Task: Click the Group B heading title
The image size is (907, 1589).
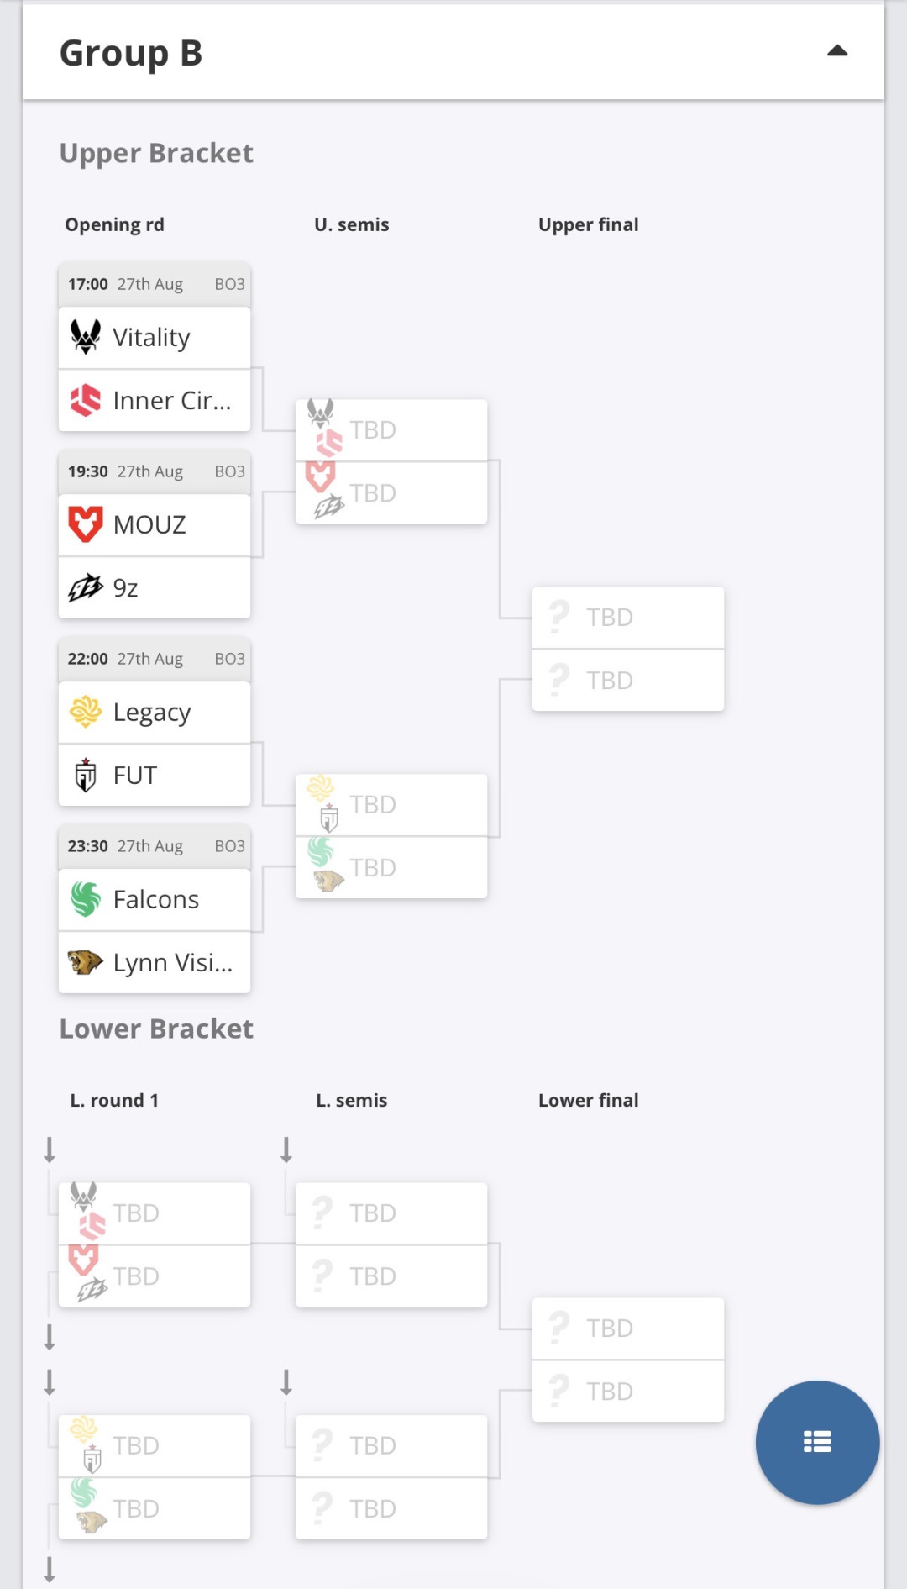Action: pos(131,53)
